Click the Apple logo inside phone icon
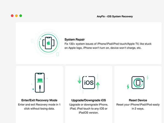This screenshot has width=164, height=123. tap(48, 43)
